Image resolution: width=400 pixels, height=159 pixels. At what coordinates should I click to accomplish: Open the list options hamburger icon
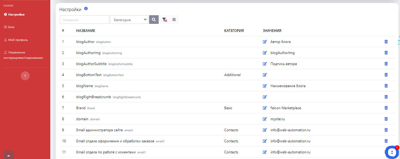174,20
